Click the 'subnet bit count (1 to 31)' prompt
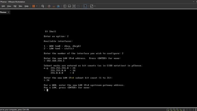The height and width of the screenshot is (111, 197). coord(94,78)
